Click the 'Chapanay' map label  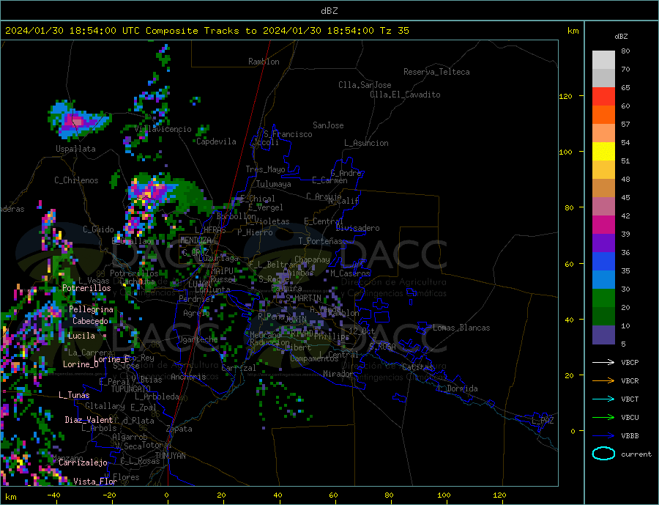[x=312, y=259]
